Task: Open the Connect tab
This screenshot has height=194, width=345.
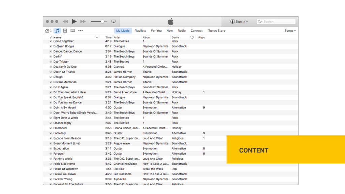Action: pos(196,31)
